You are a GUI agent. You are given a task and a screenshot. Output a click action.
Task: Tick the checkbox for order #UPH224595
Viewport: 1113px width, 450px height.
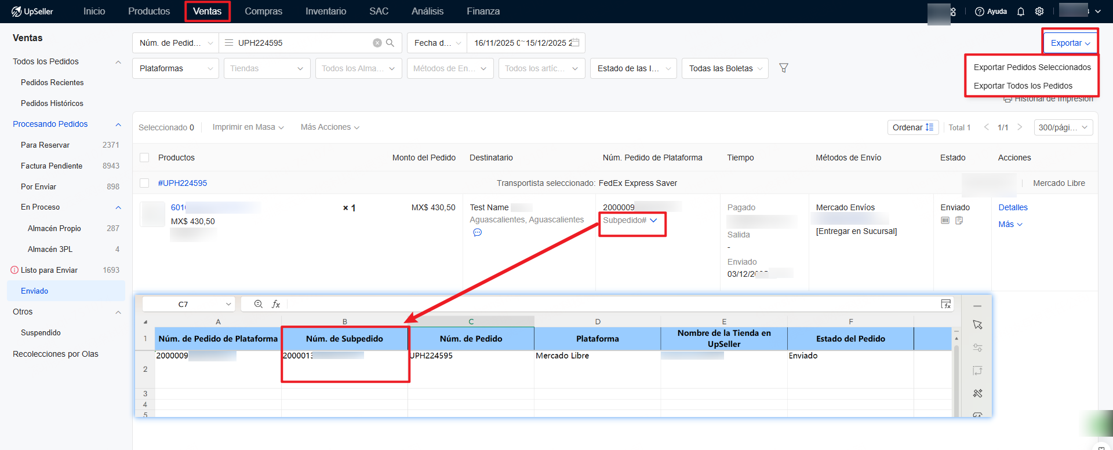click(144, 183)
